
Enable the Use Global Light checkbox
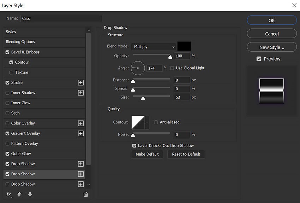coord(172,68)
